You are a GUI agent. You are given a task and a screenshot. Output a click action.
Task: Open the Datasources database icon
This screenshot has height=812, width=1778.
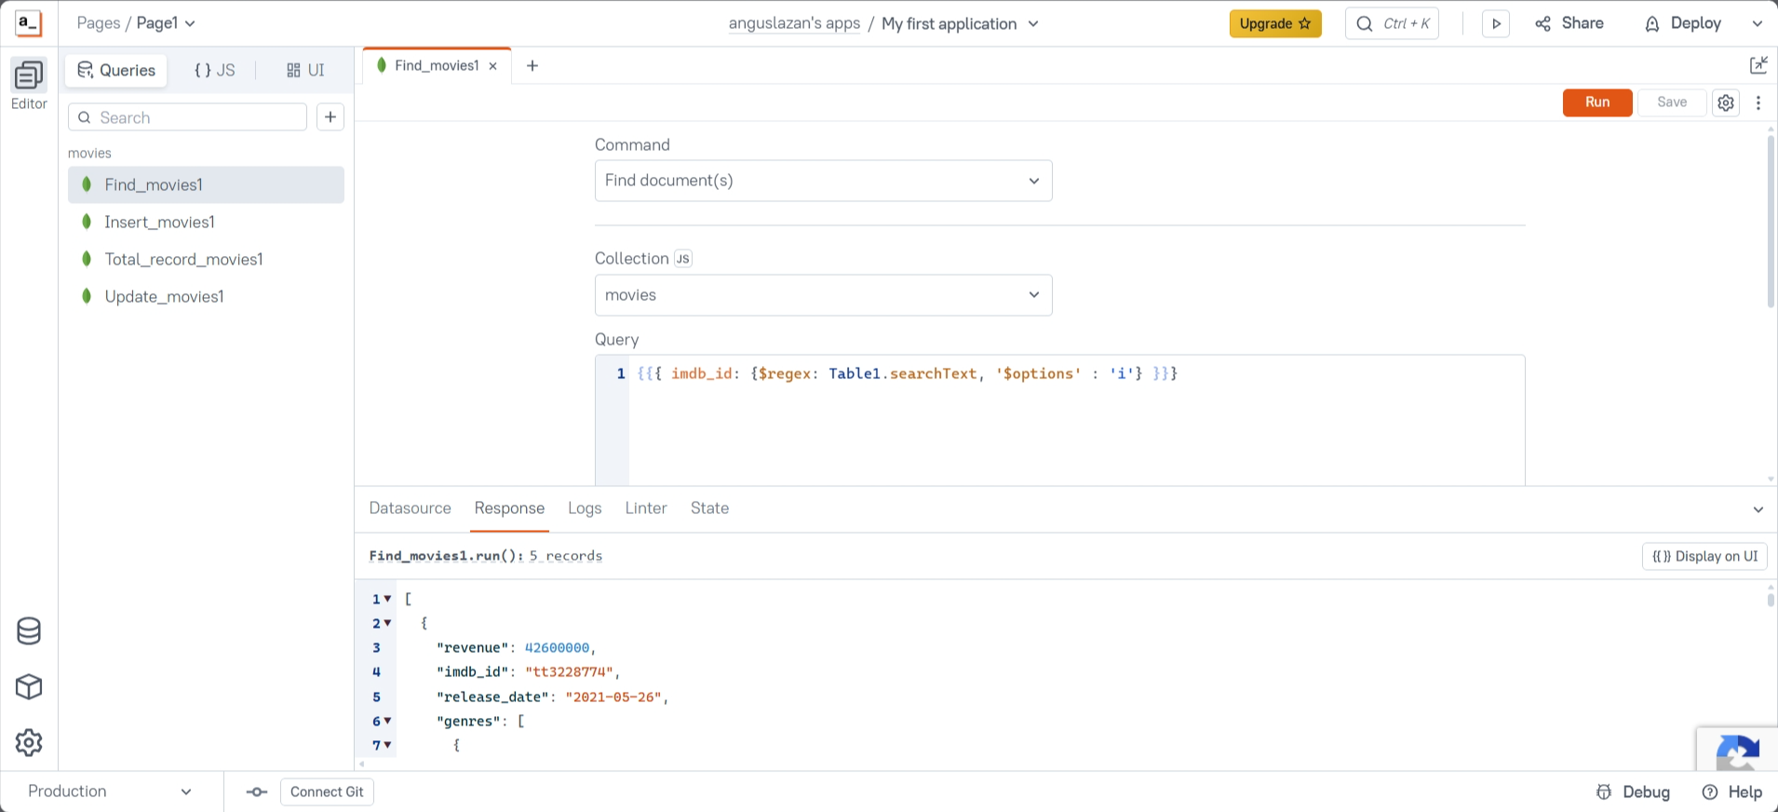coord(29,631)
